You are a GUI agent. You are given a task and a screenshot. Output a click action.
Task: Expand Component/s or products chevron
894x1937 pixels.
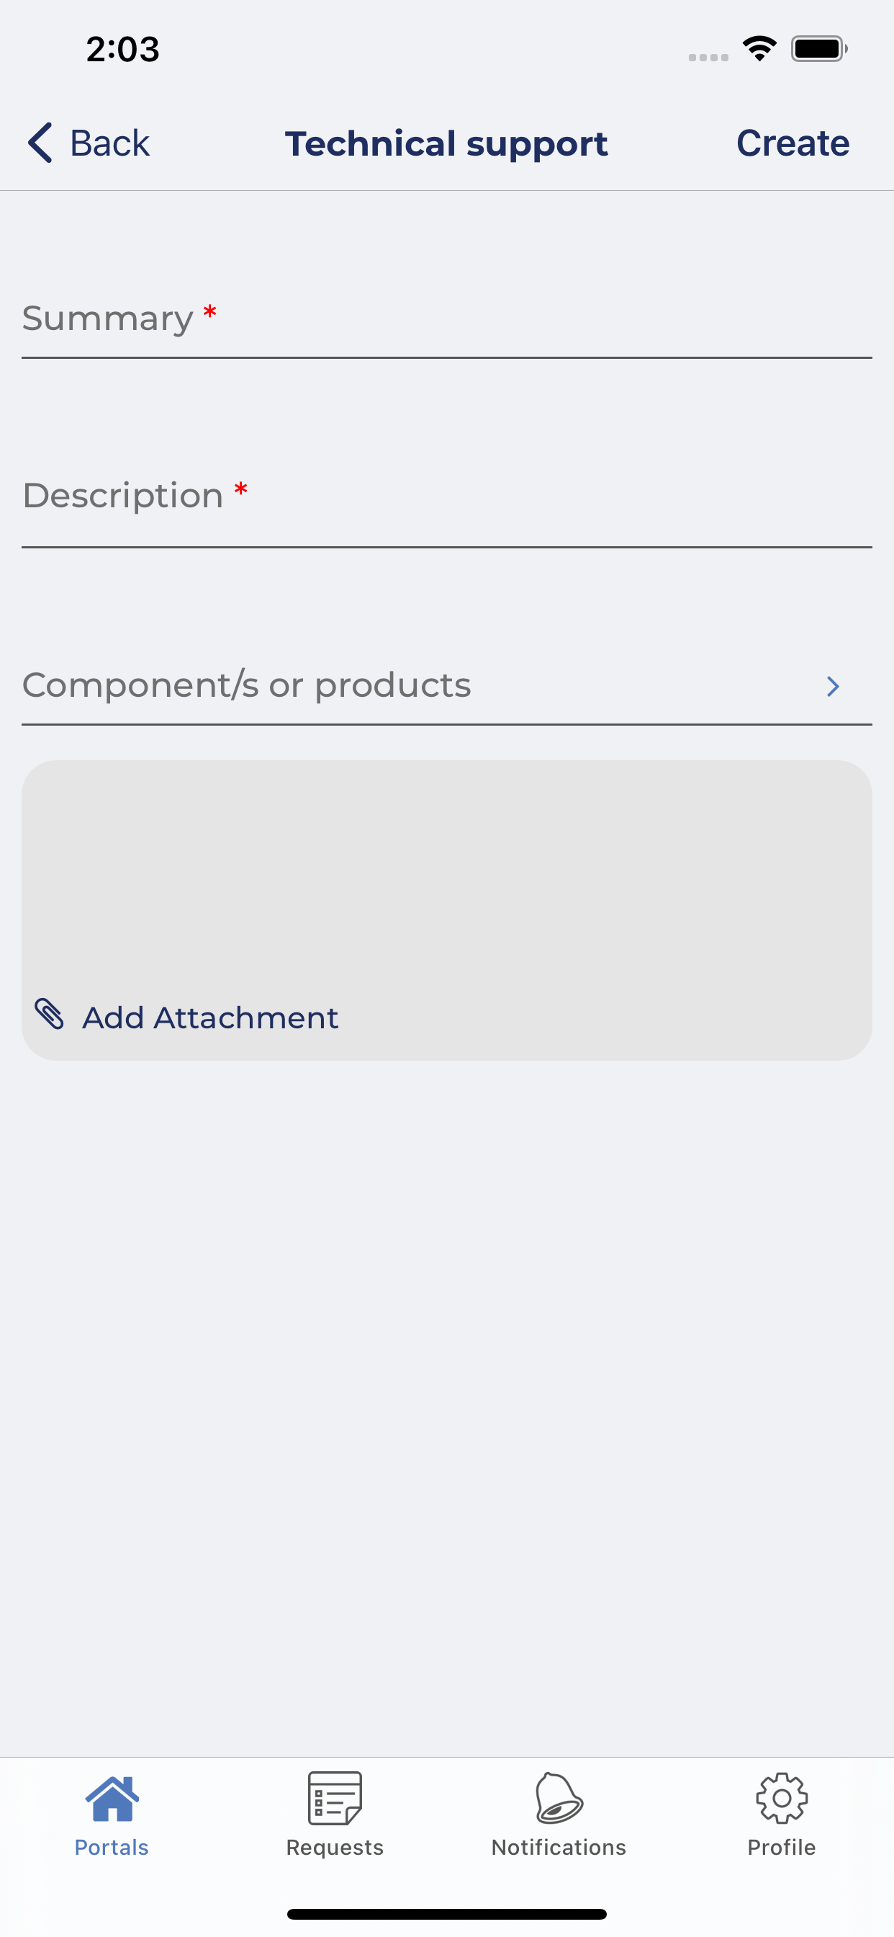[x=832, y=687]
